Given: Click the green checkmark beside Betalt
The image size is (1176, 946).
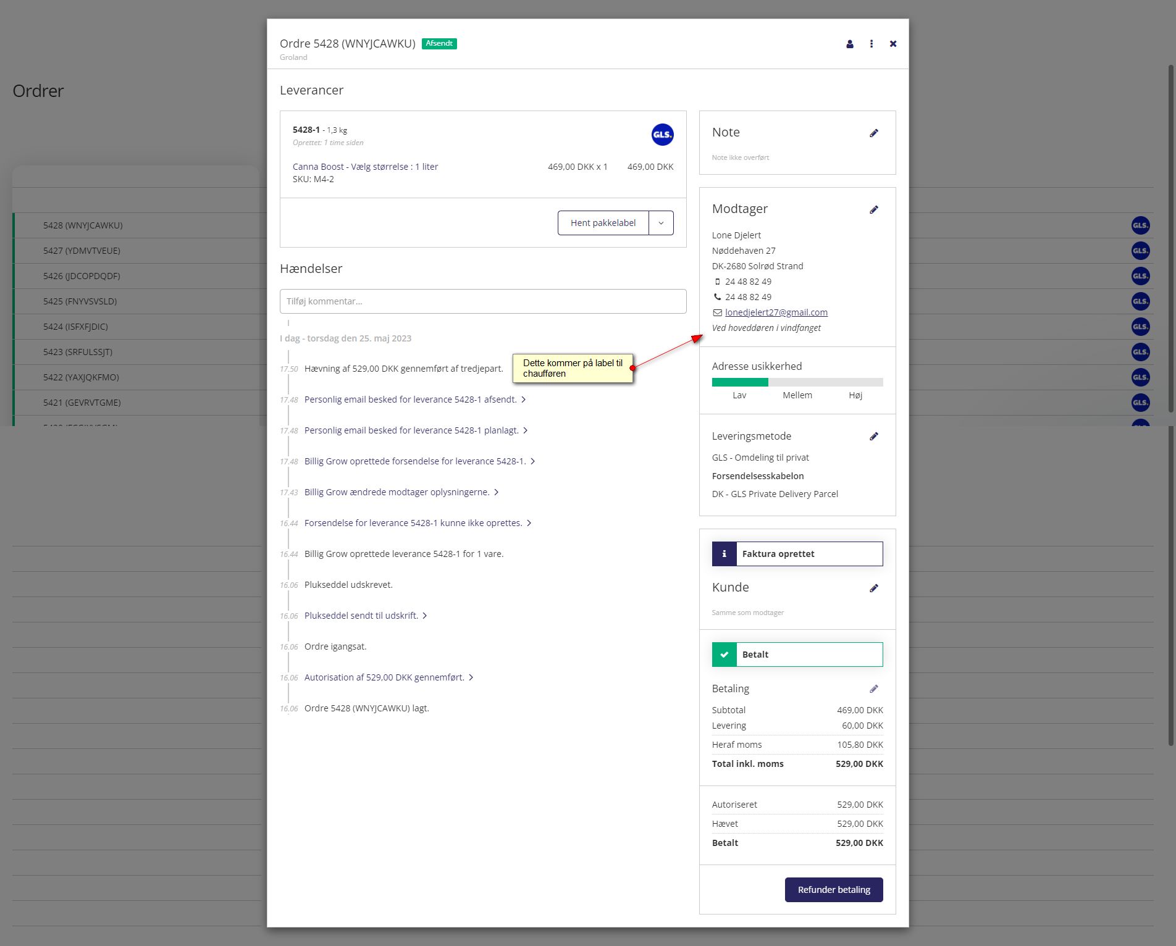Looking at the screenshot, I should coord(724,655).
